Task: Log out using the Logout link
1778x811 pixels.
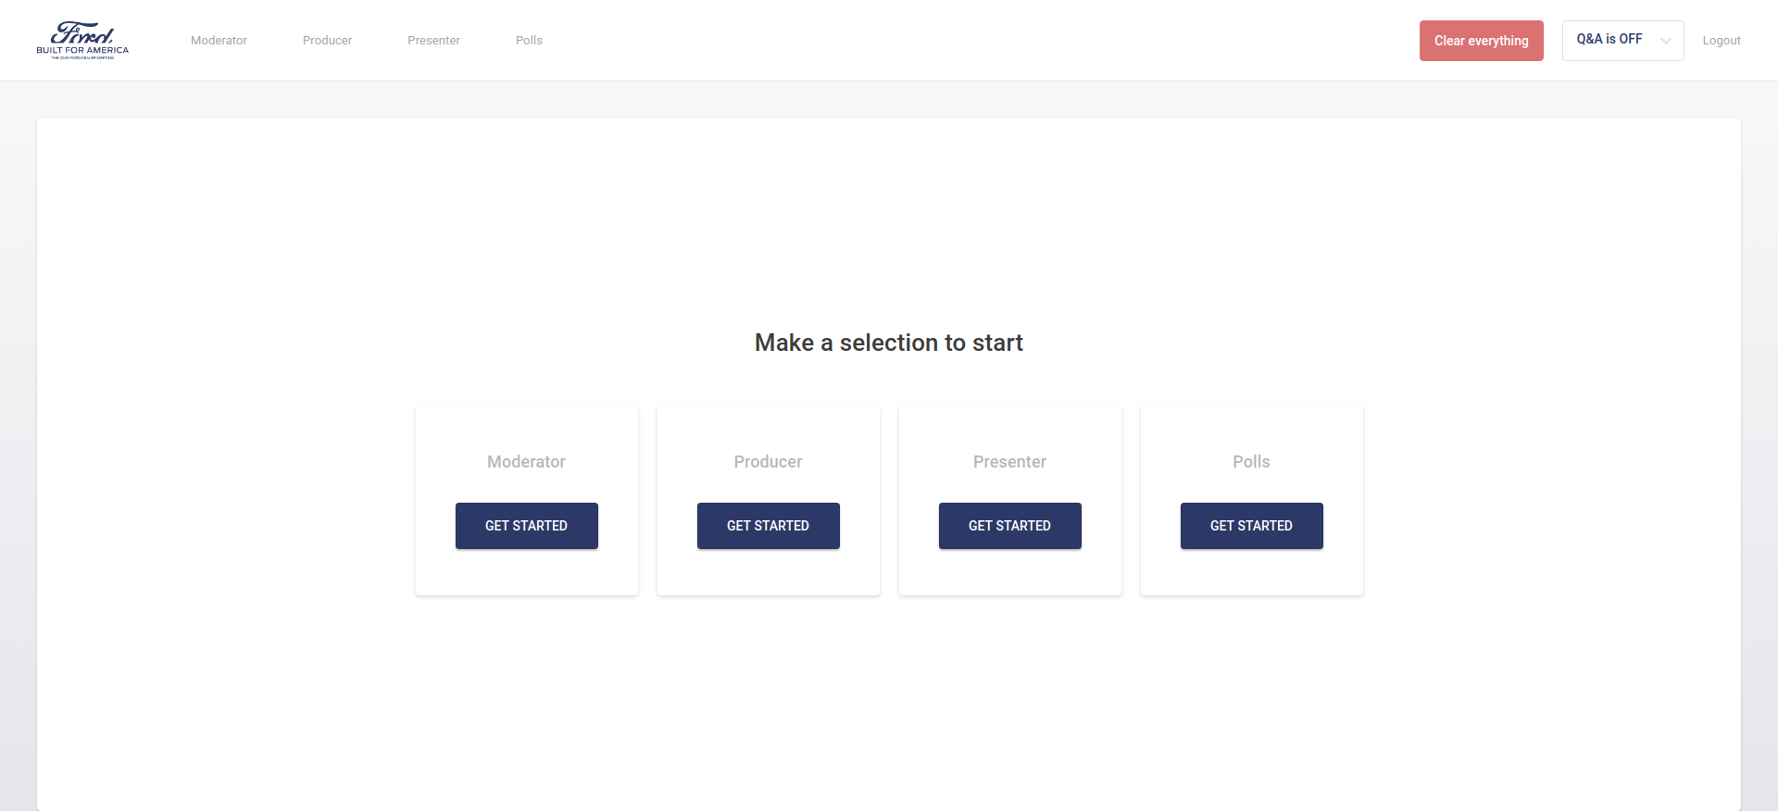Action: (1721, 41)
